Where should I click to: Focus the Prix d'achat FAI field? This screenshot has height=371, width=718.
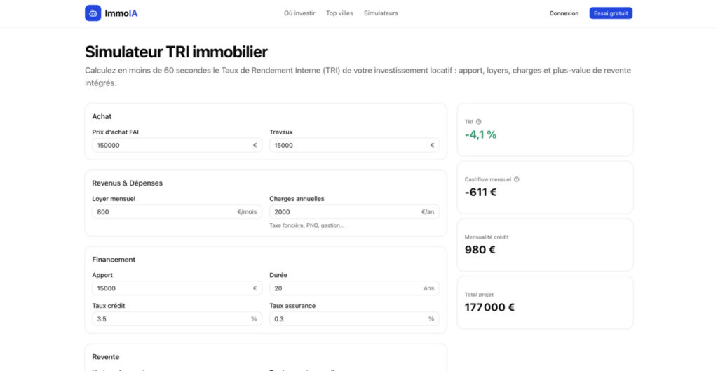point(177,146)
